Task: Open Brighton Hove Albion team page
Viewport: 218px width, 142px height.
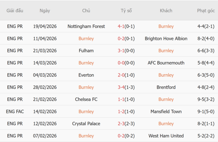Action: pyautogui.click(x=166, y=39)
